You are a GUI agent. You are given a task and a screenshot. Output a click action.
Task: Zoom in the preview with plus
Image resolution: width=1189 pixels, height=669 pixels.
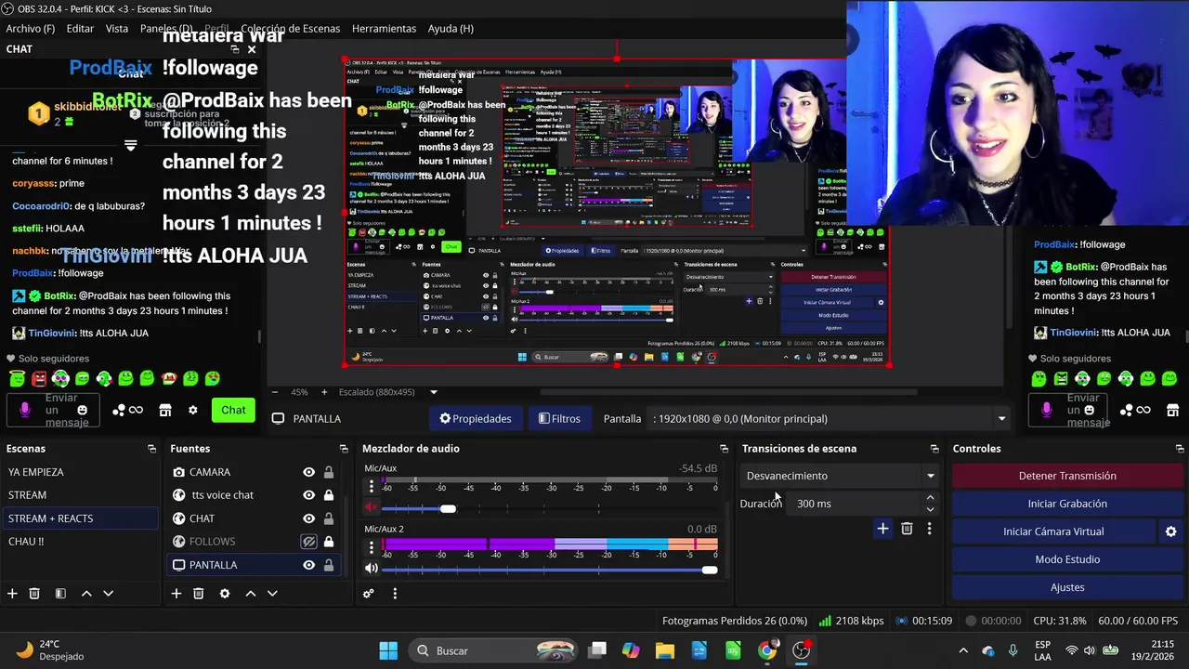point(323,392)
